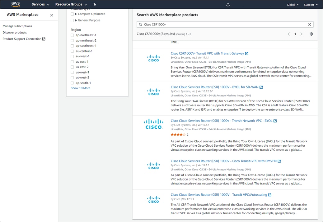Image resolution: width=323 pixels, height=222 pixels.
Task: Click external icon for BYOL SD-WAN product
Action: coord(261,87)
